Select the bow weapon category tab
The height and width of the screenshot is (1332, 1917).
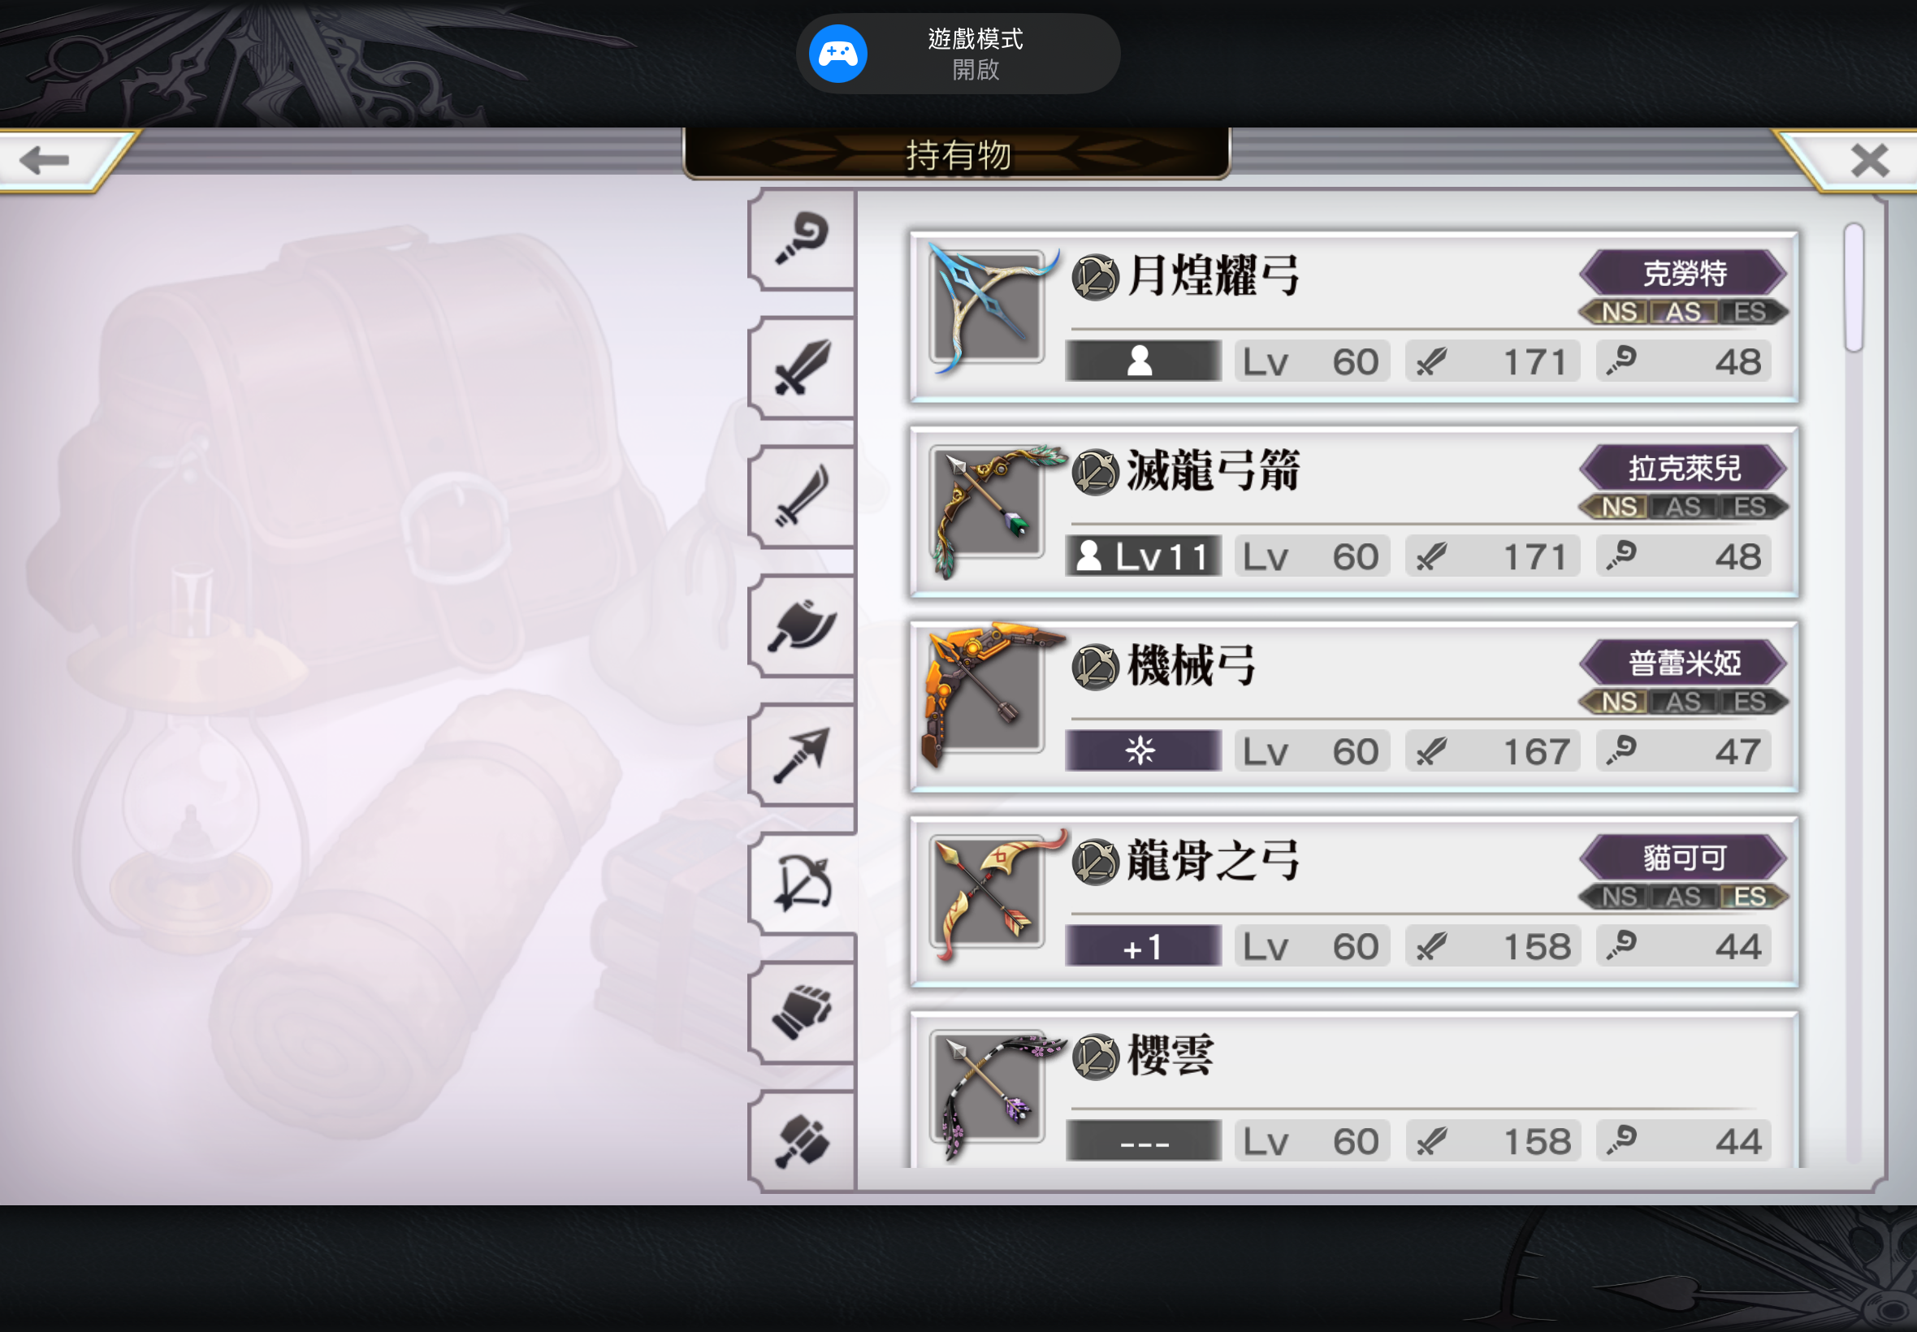tap(802, 884)
